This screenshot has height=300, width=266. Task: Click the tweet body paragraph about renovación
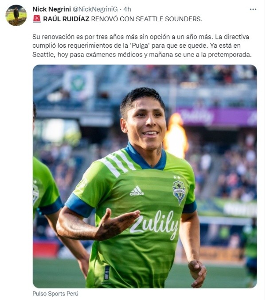click(142, 46)
